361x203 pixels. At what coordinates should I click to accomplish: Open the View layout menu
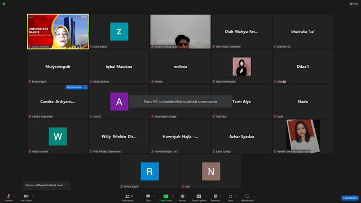click(354, 4)
